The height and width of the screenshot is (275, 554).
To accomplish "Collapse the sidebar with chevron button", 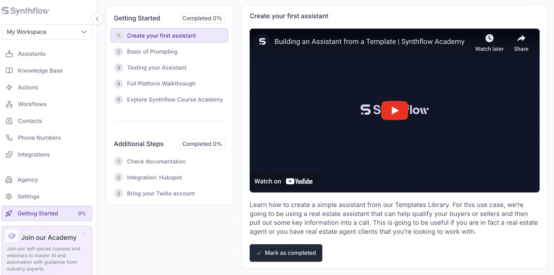I will click(97, 19).
